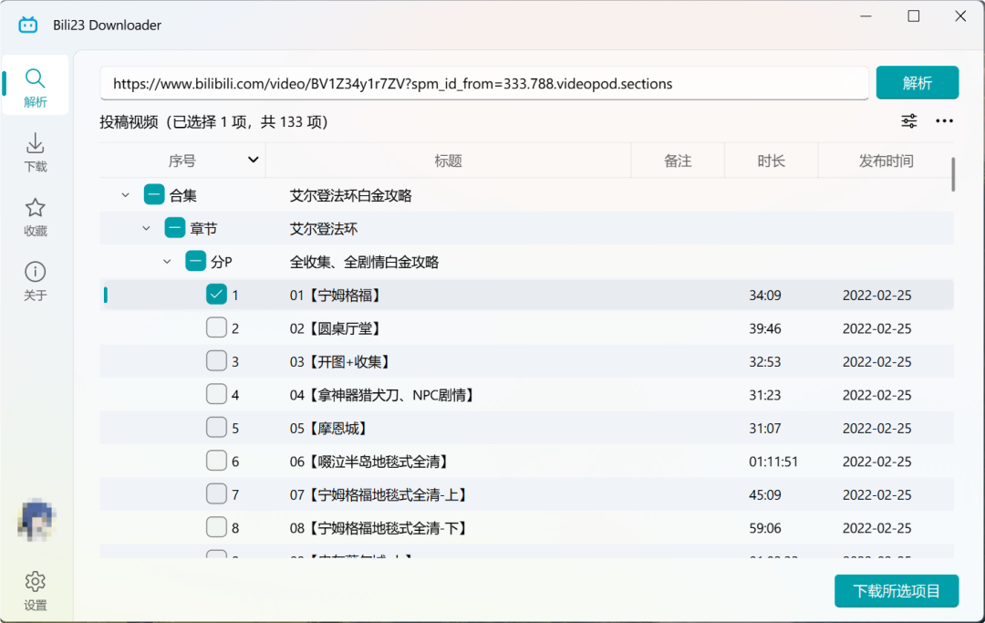Collapse the 合集 tree node

point(126,195)
